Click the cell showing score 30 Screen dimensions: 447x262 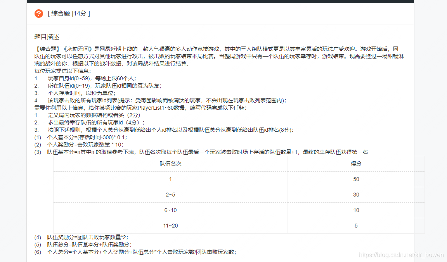pos(355,195)
